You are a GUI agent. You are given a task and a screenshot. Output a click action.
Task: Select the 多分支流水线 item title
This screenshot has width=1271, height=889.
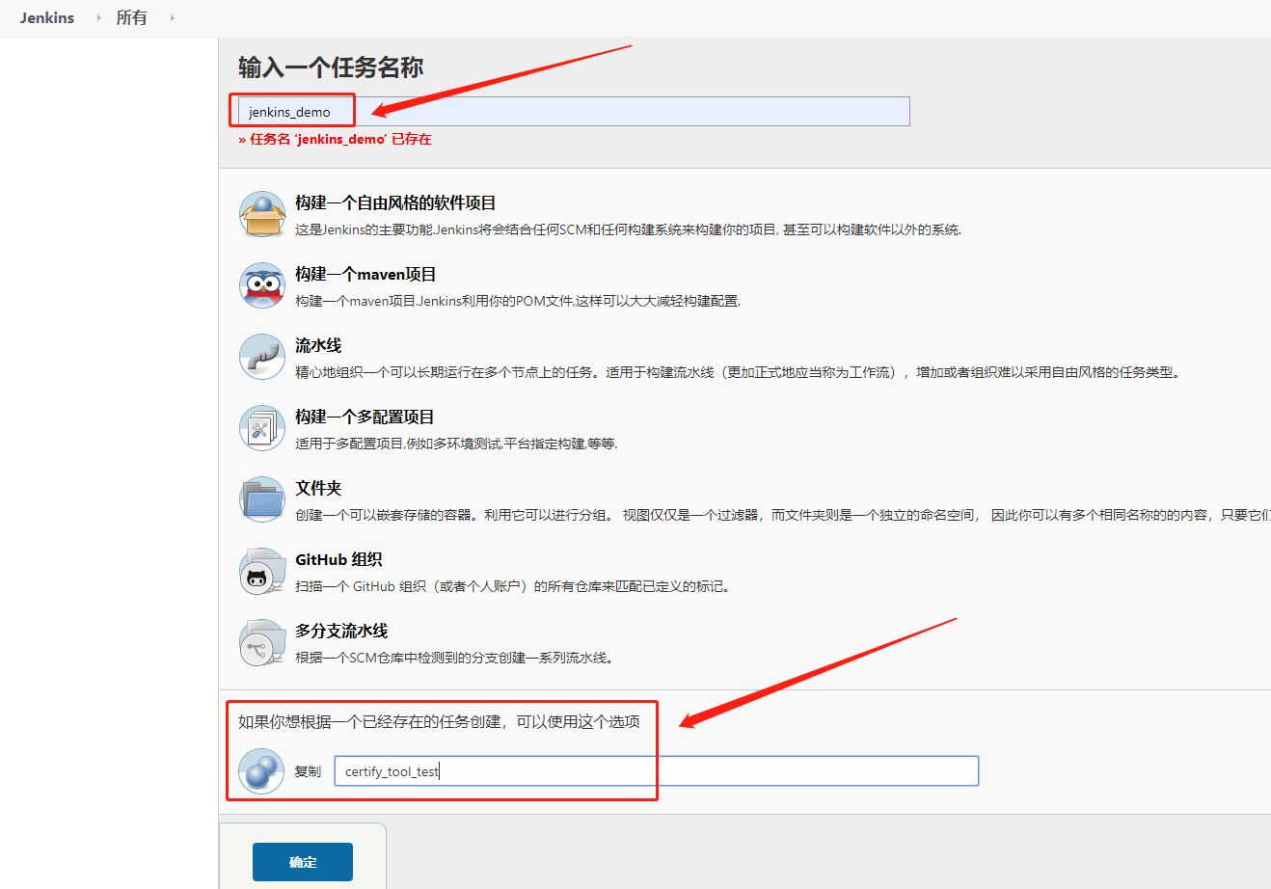(341, 631)
